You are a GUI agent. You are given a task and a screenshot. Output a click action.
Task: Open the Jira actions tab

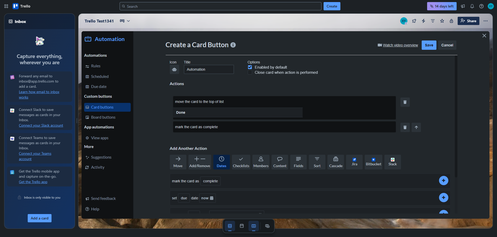click(354, 162)
